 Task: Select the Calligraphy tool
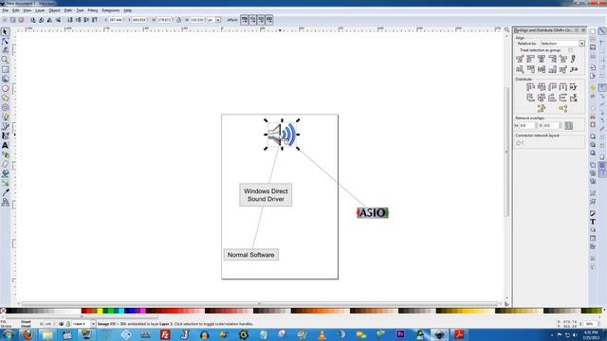coord(5,135)
